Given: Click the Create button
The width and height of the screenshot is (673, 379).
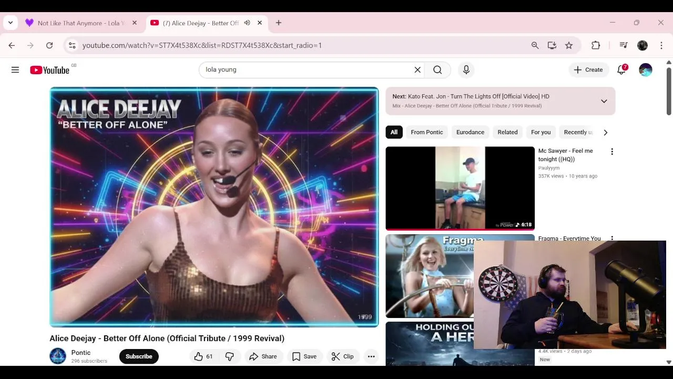Looking at the screenshot, I should 588,69.
